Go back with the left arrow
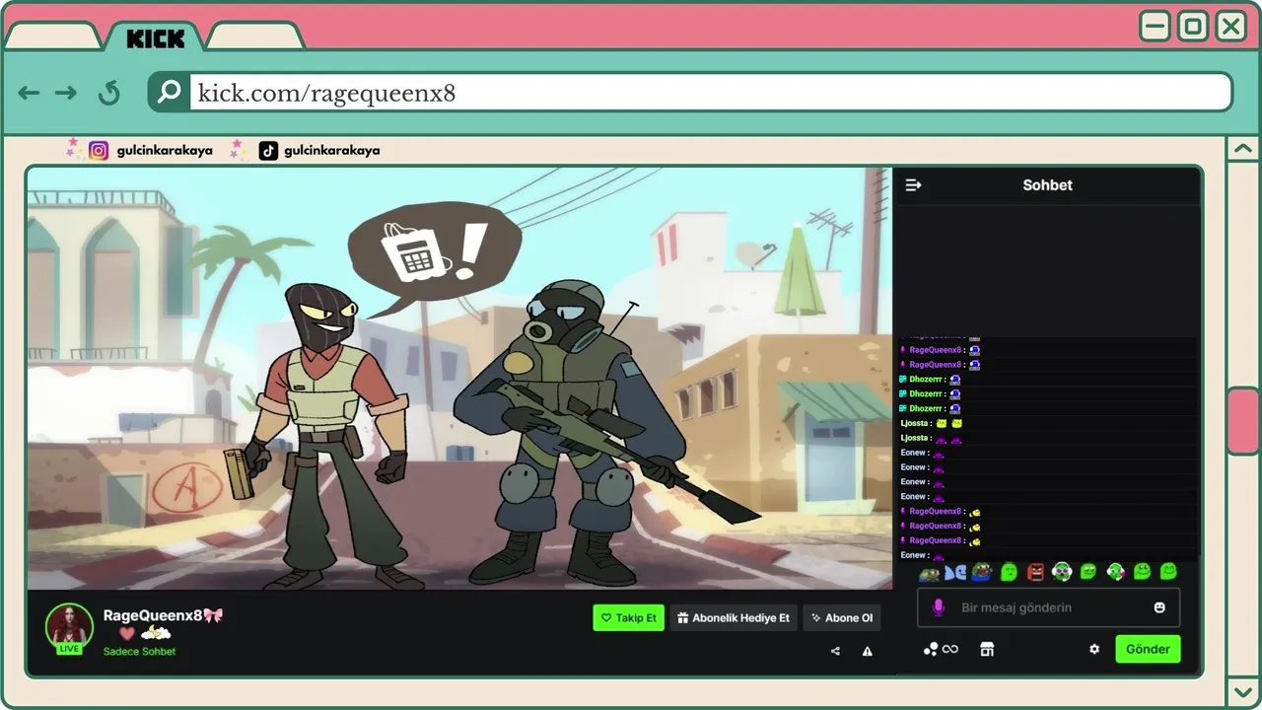This screenshot has width=1262, height=710. click(29, 93)
